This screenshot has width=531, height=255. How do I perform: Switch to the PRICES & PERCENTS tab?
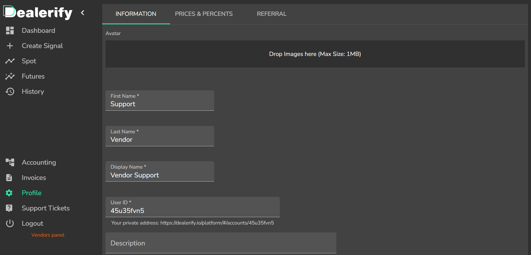point(204,14)
